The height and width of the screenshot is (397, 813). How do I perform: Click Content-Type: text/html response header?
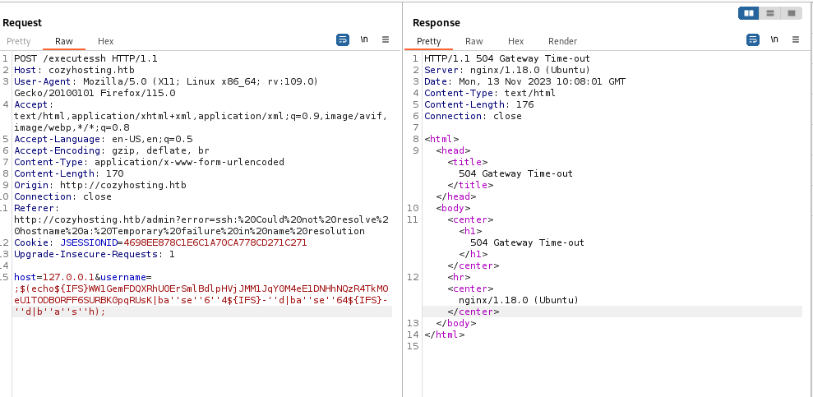489,93
